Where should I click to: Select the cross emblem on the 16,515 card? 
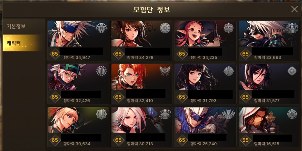[292, 114]
